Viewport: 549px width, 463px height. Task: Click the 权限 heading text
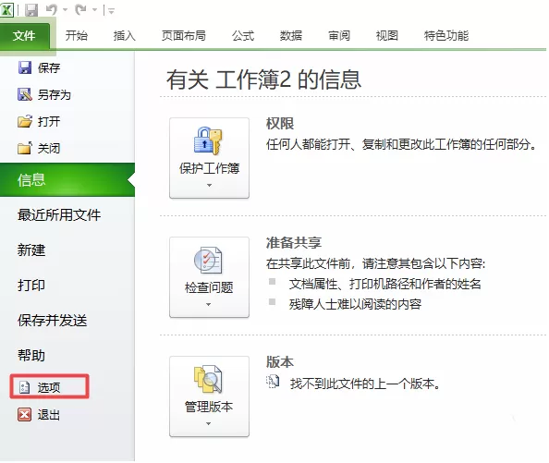point(280,124)
